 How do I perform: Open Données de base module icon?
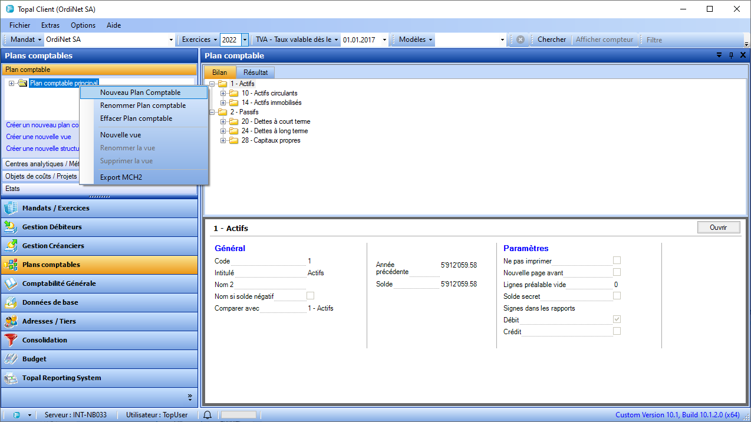[11, 302]
